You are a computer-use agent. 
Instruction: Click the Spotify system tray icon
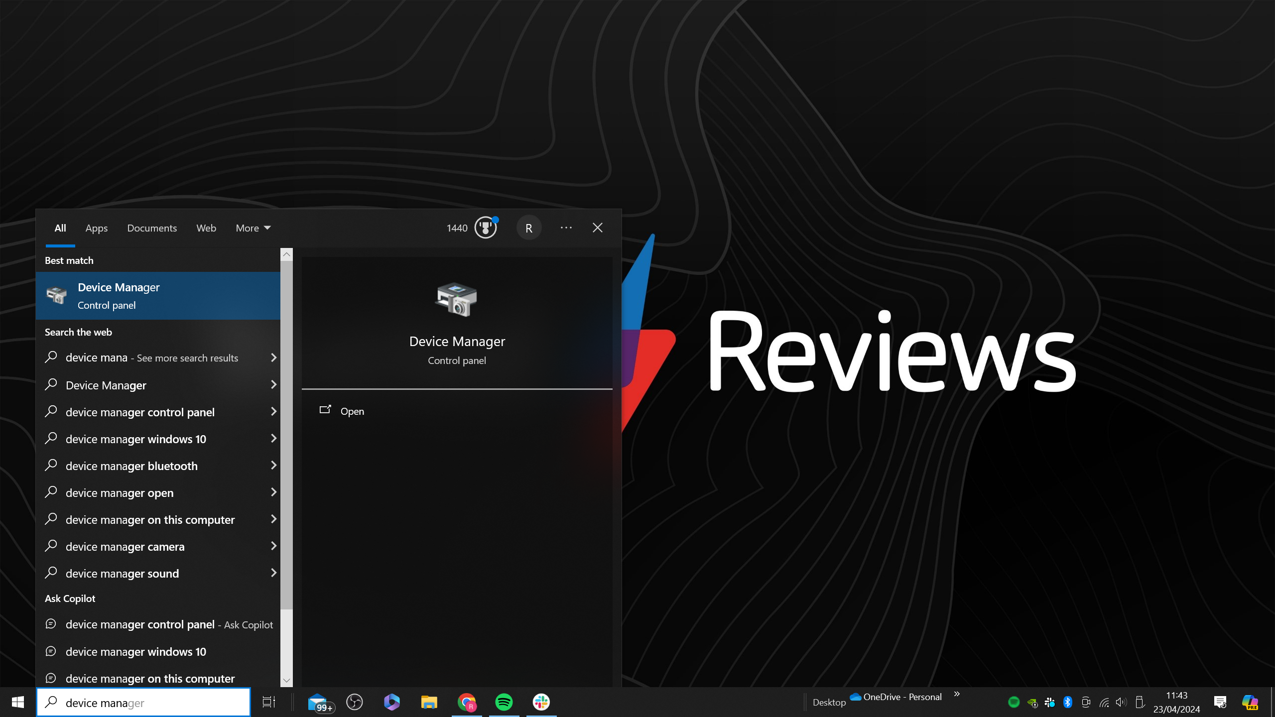coord(1014,702)
